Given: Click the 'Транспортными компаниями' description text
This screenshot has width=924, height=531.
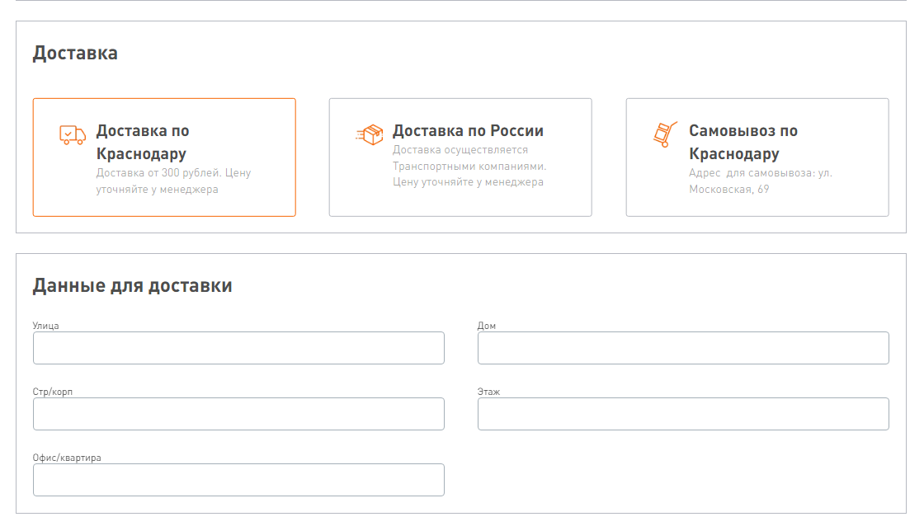Looking at the screenshot, I should click(469, 166).
